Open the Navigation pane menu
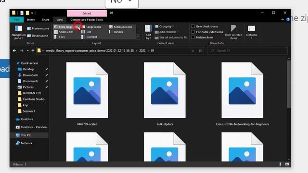Viewport: 308px width, 173px height. coord(18,32)
